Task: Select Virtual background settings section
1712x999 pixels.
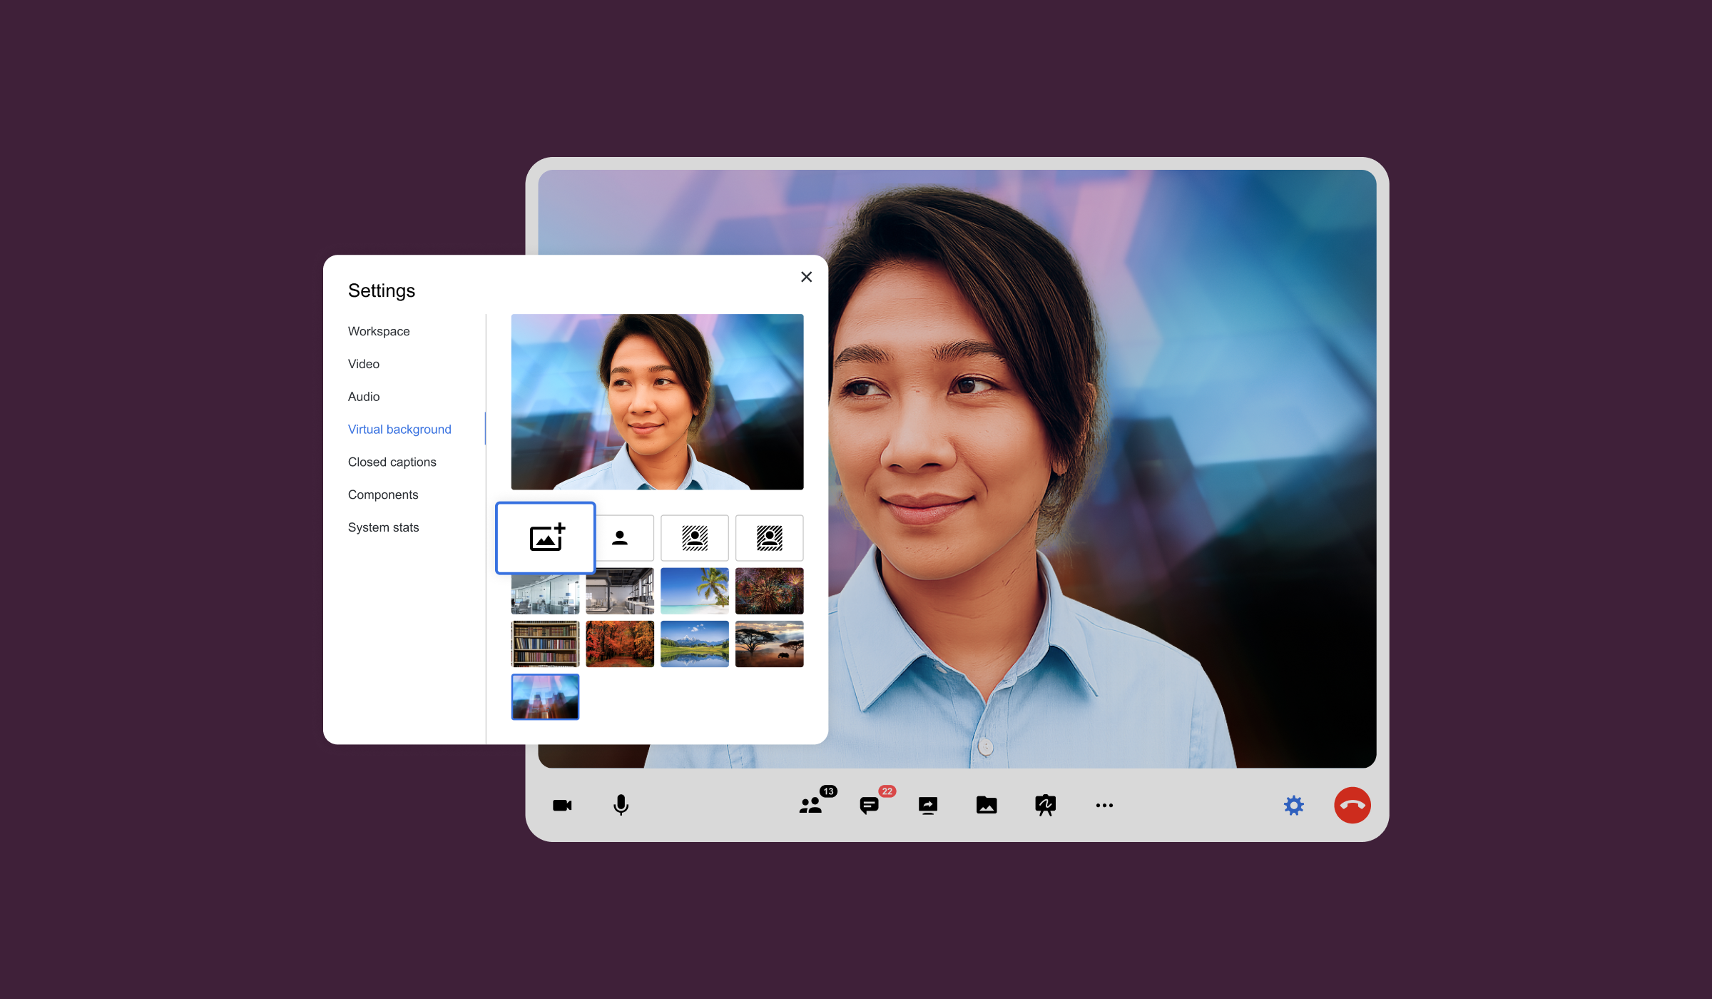Action: pyautogui.click(x=399, y=430)
